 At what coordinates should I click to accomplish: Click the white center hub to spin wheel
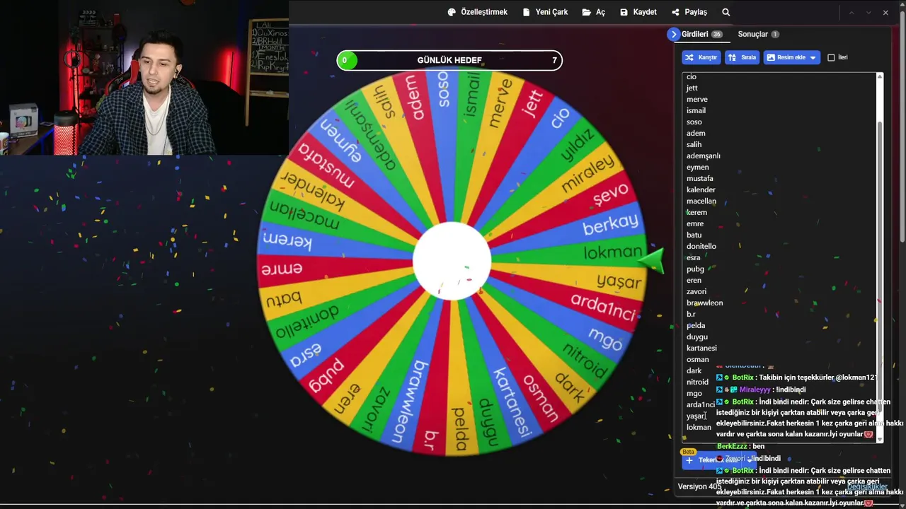pos(452,261)
